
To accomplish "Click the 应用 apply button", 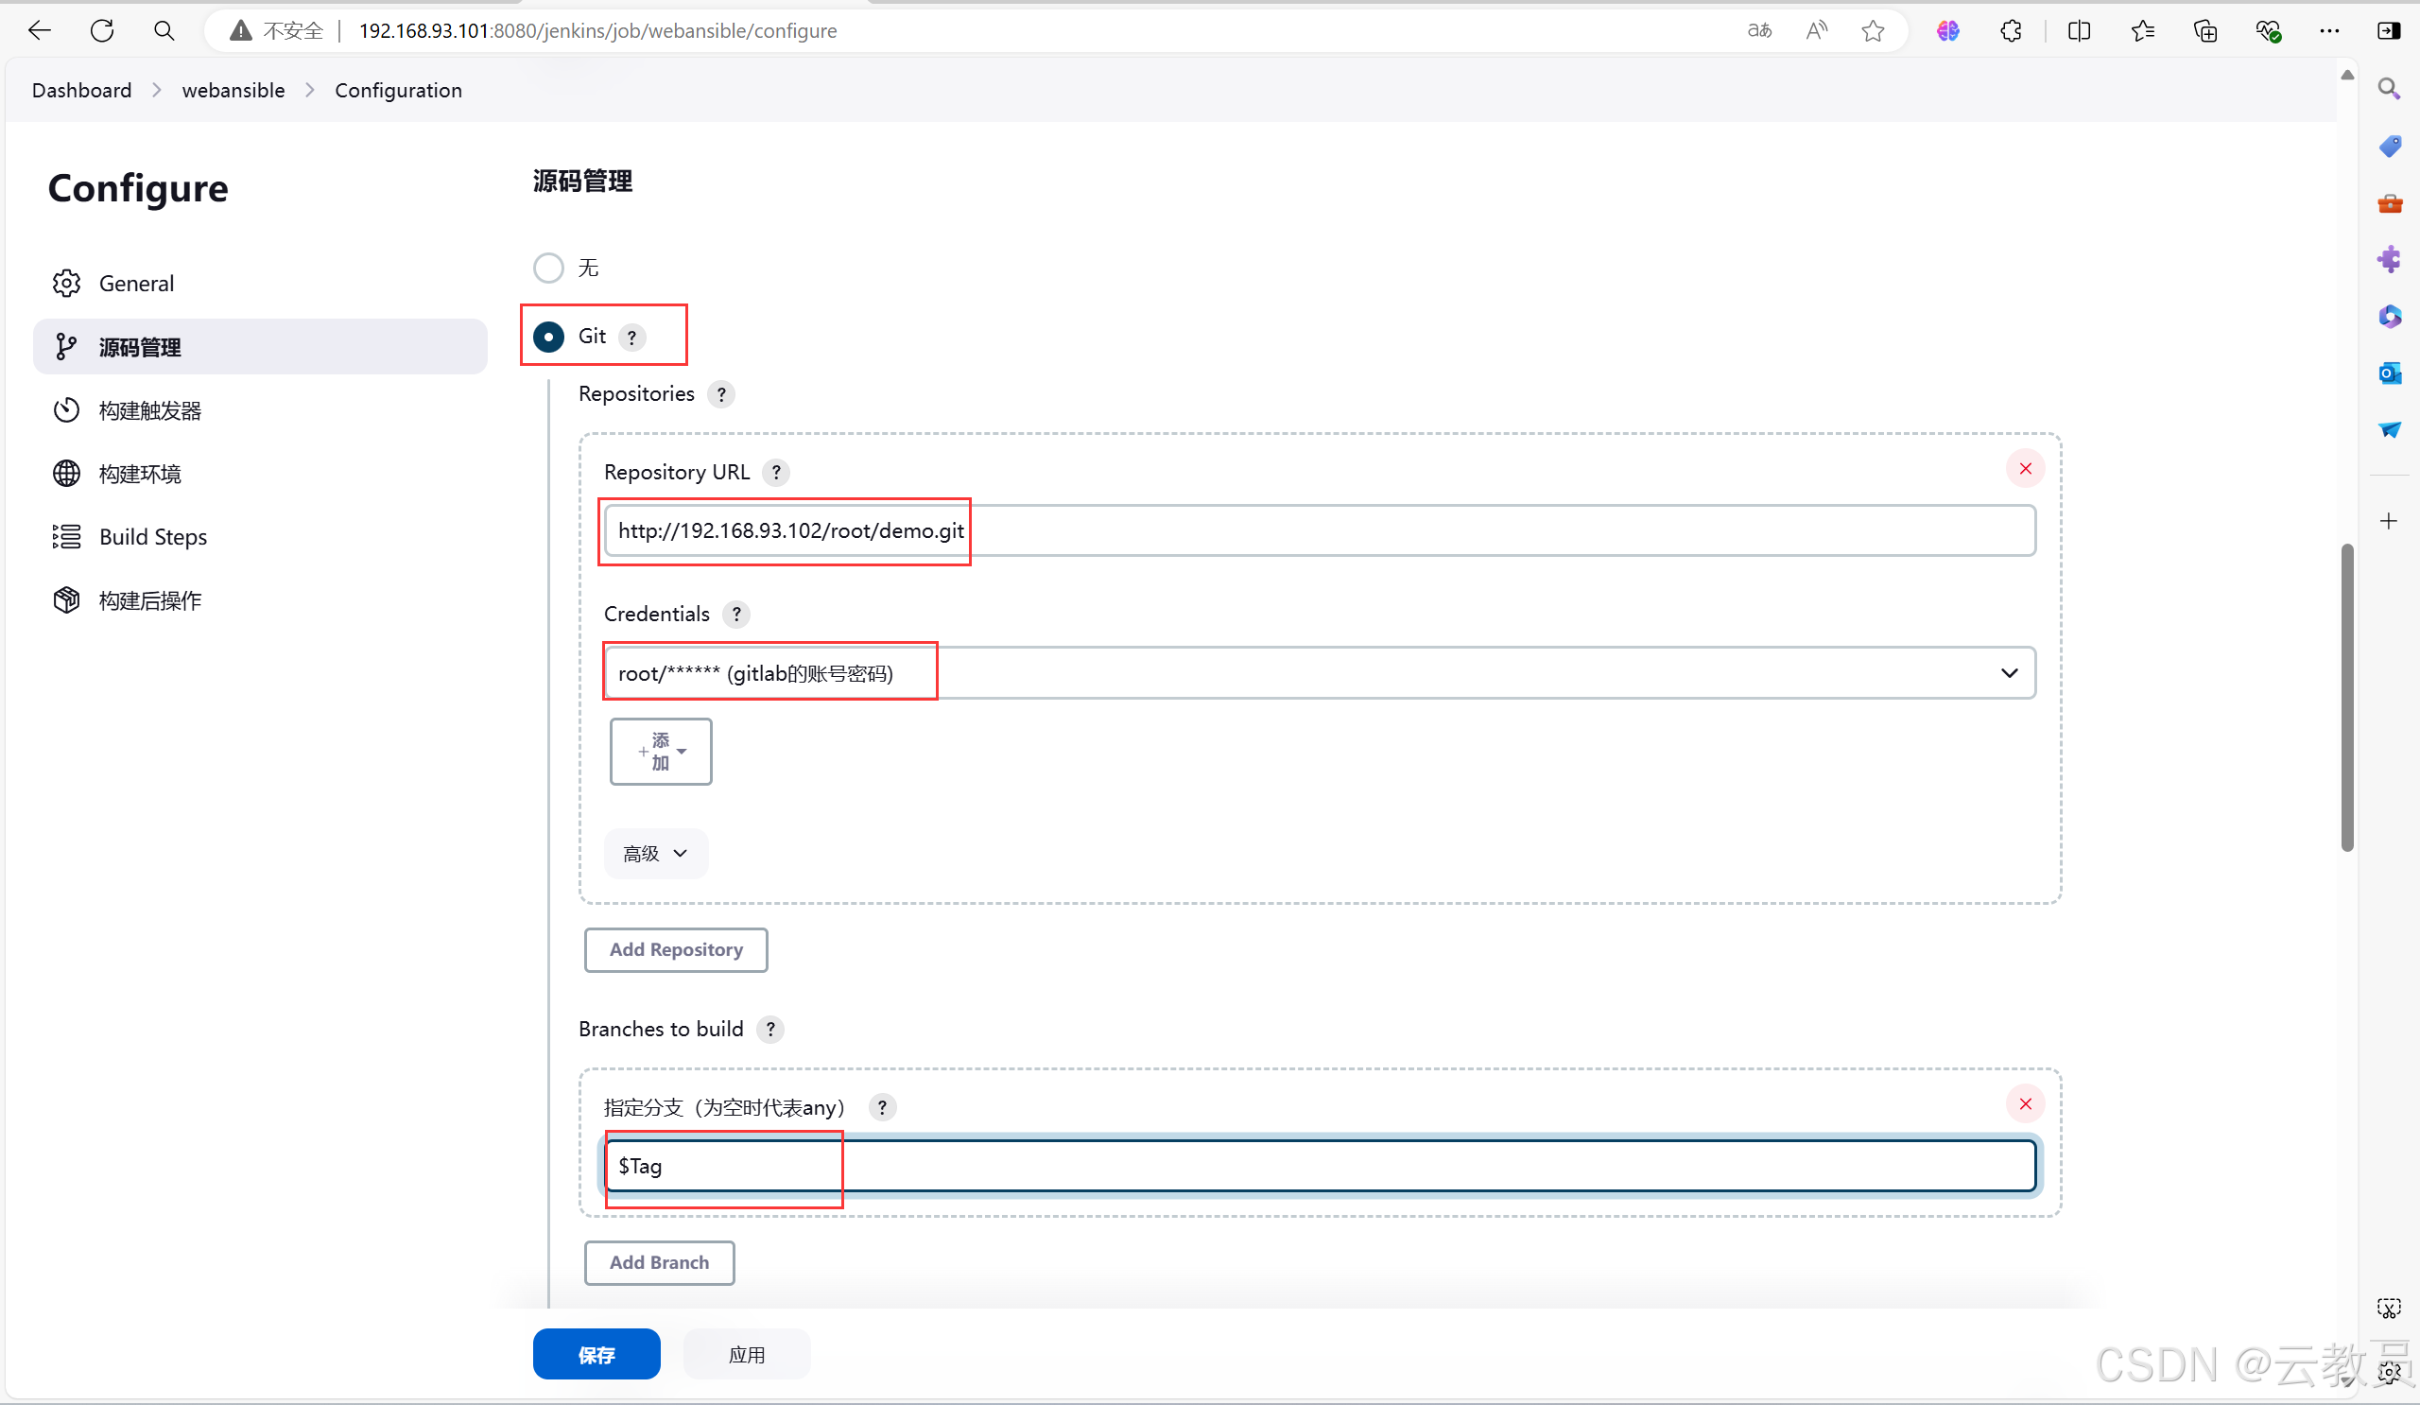I will pyautogui.click(x=746, y=1354).
